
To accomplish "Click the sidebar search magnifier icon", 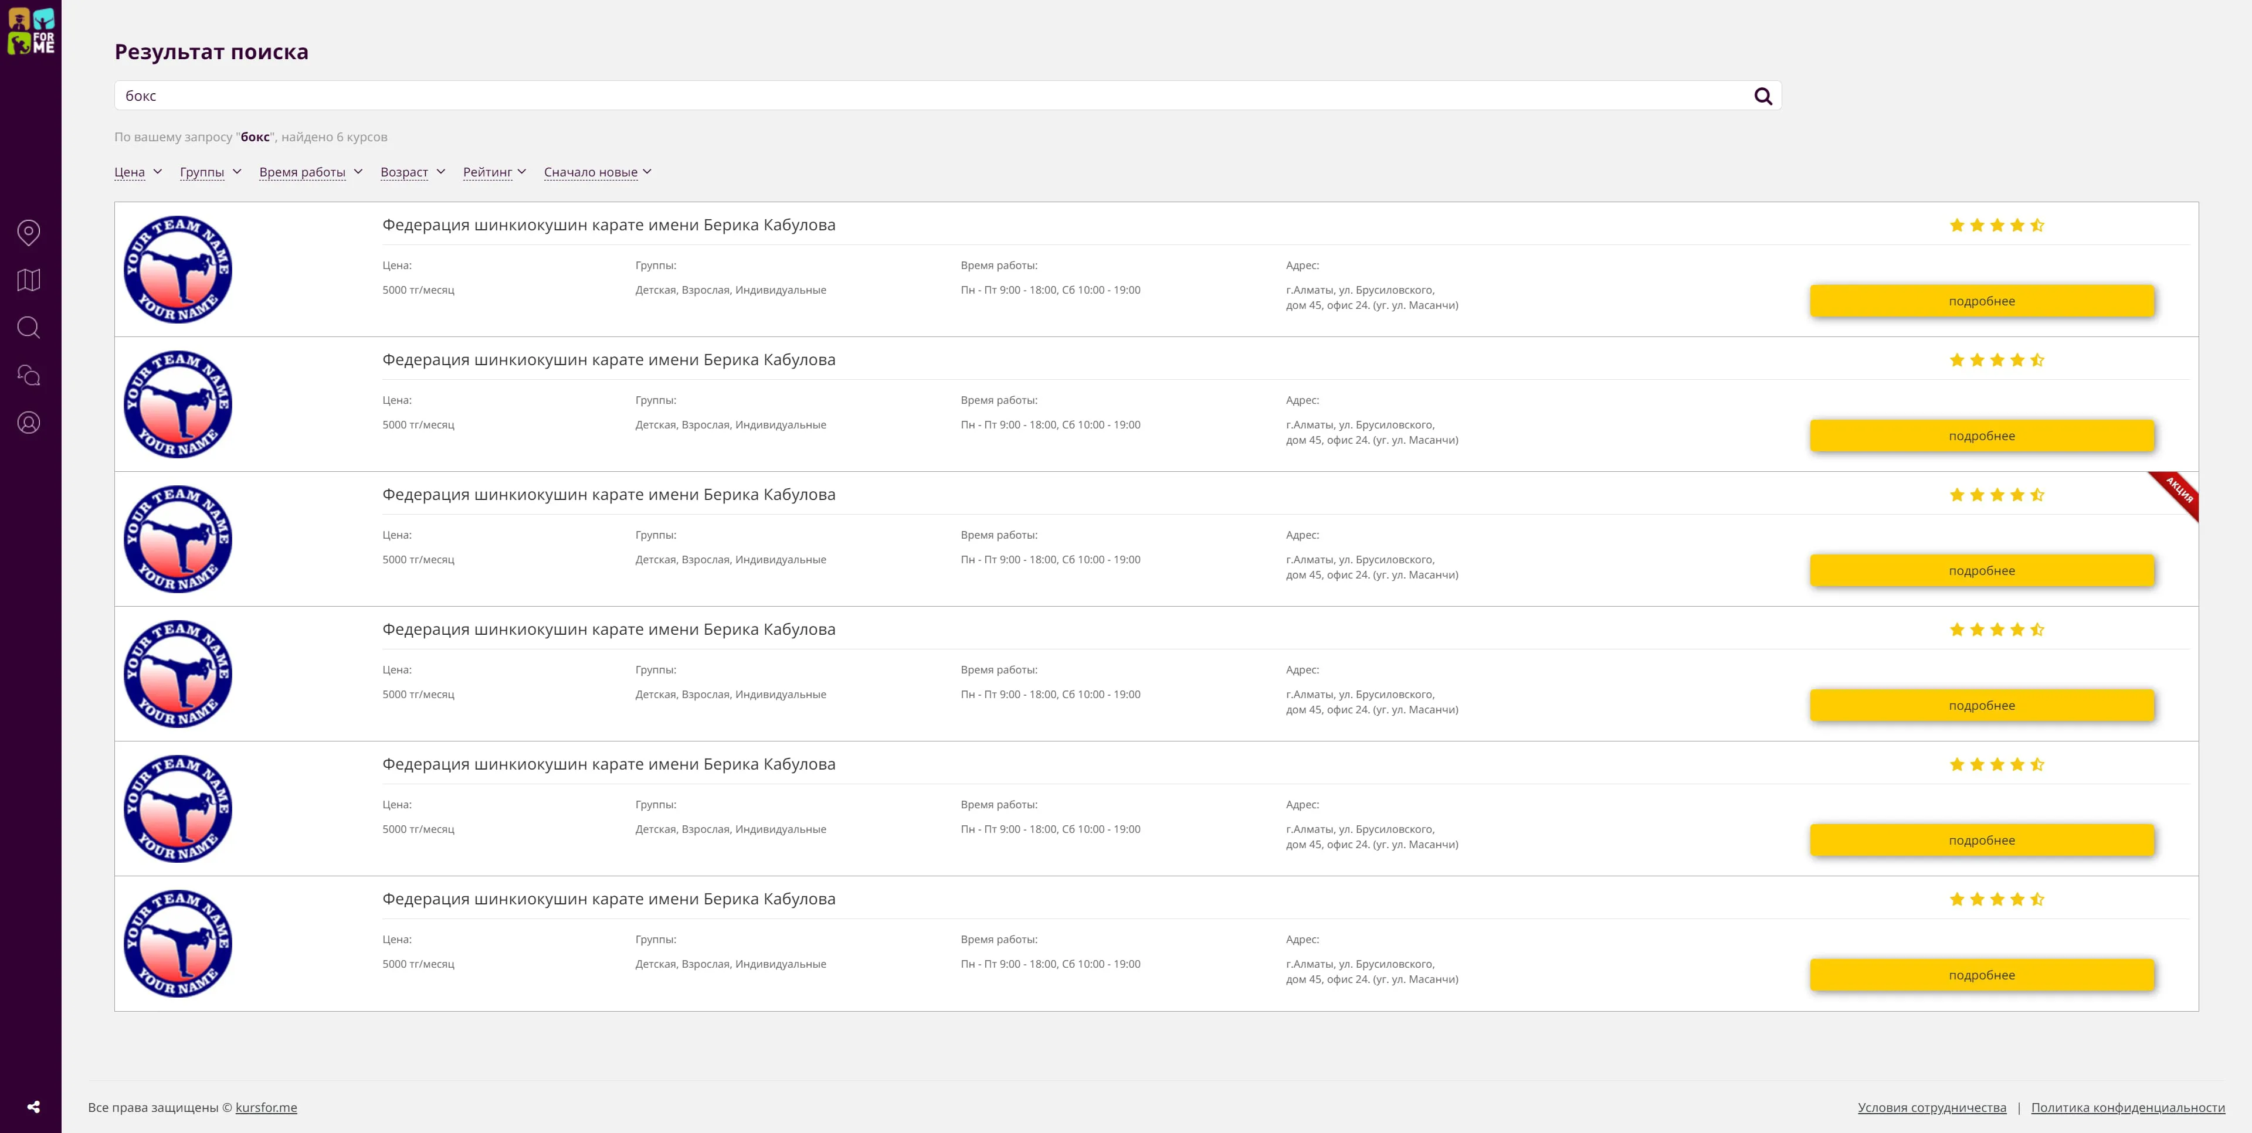I will (x=29, y=328).
